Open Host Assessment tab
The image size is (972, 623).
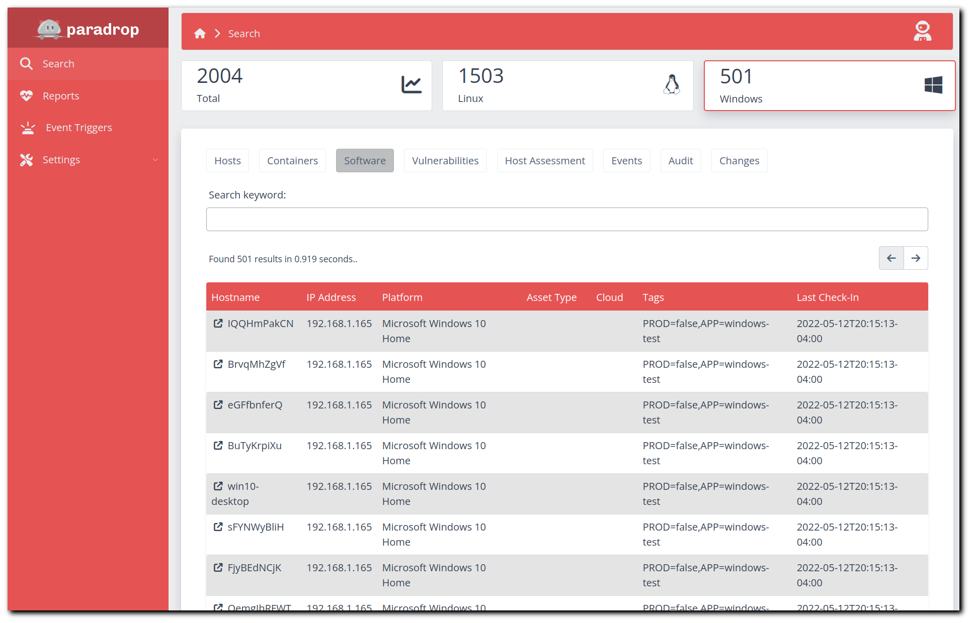(545, 160)
